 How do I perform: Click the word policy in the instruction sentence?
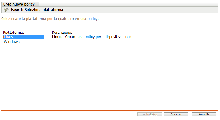tap(93, 19)
